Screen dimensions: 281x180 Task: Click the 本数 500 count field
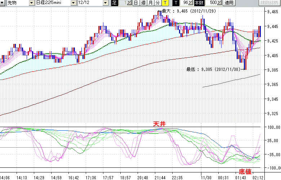point(213,3)
